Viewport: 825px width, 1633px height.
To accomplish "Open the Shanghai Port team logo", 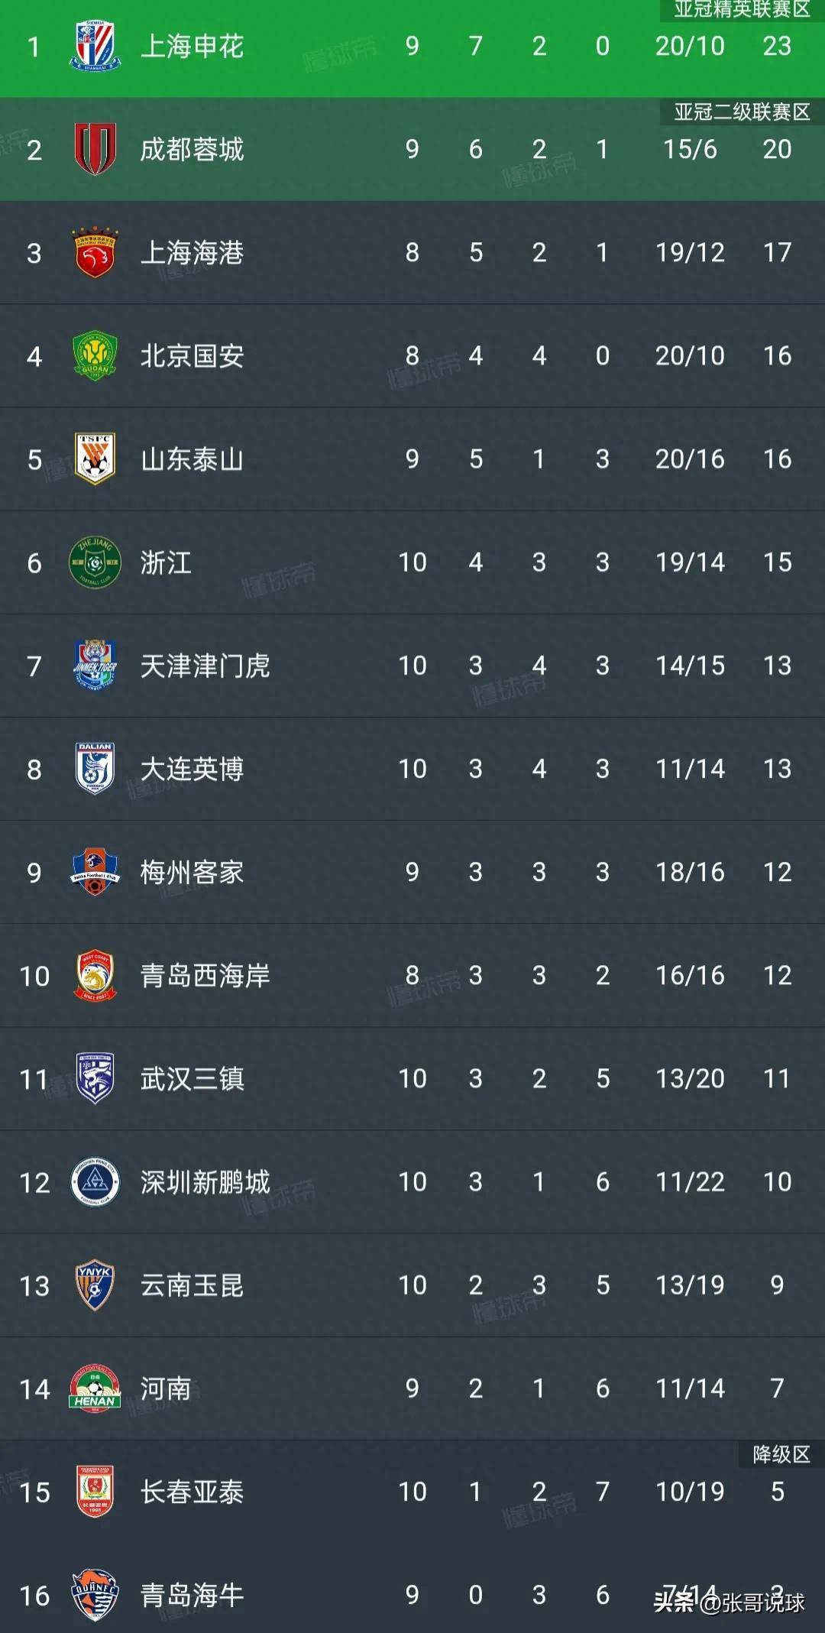I will point(95,252).
